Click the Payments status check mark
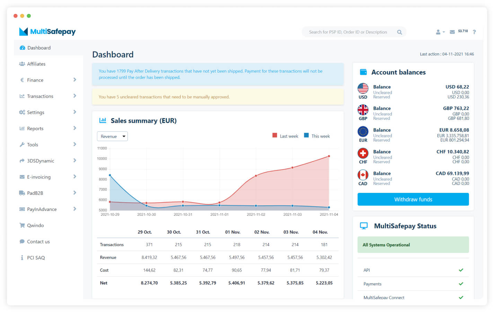Screen dimensions: 494x312 (461, 284)
